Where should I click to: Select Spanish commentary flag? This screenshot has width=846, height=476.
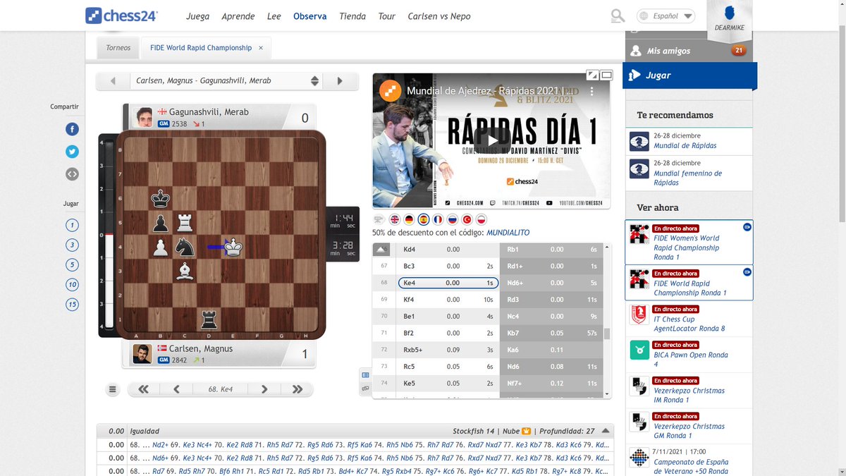(x=424, y=219)
